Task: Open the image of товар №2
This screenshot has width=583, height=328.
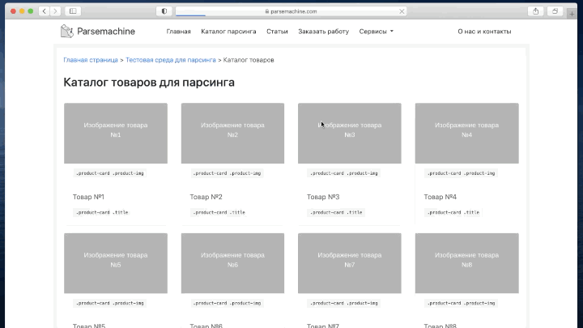Action: 232,133
